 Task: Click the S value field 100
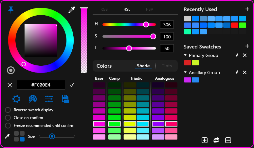[x=167, y=36]
